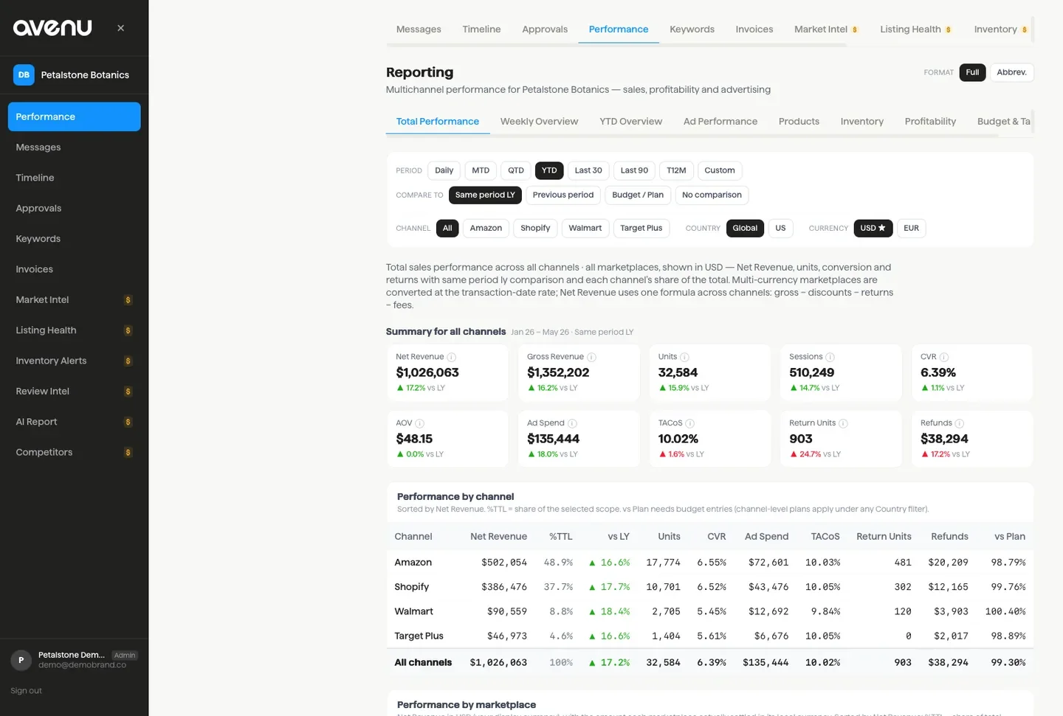Choose the Budget / Plan comparison

(638, 195)
